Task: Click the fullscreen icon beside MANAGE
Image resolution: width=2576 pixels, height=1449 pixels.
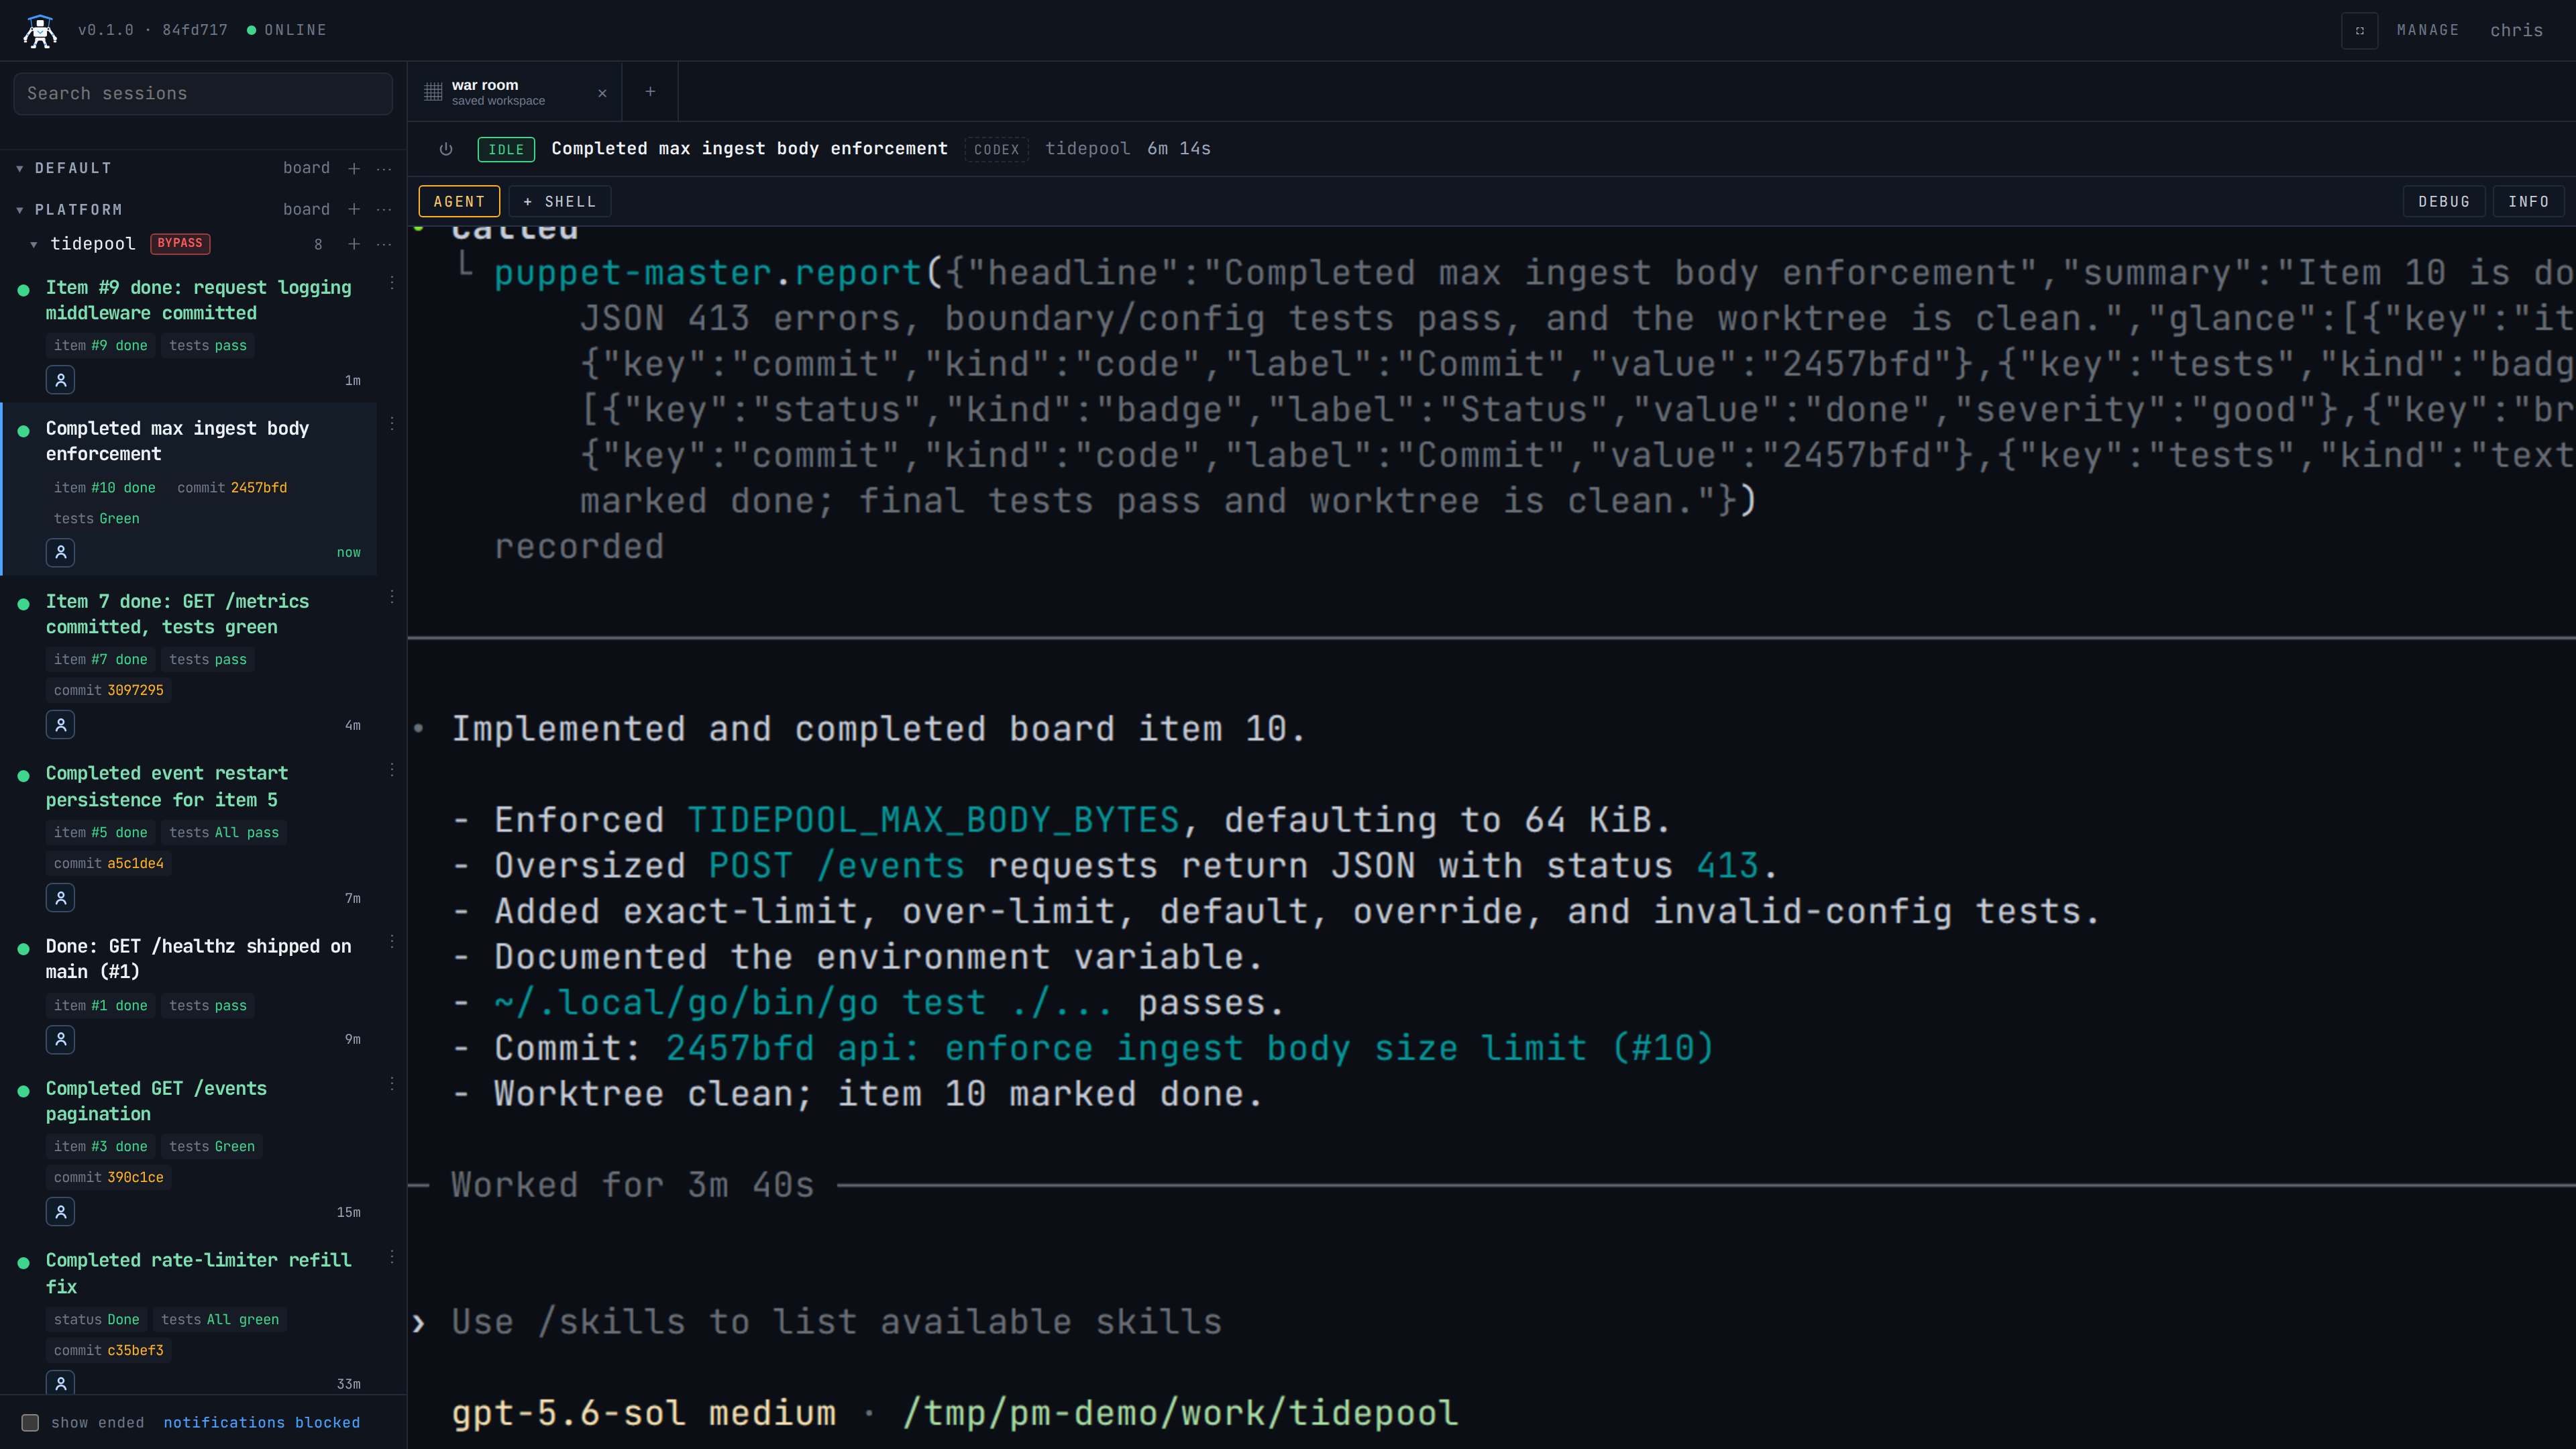Action: coord(2359,30)
